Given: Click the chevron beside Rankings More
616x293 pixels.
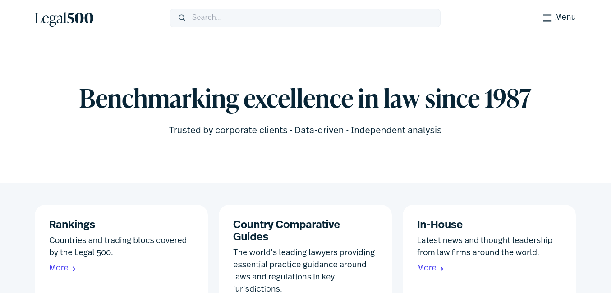Looking at the screenshot, I should [x=74, y=269].
